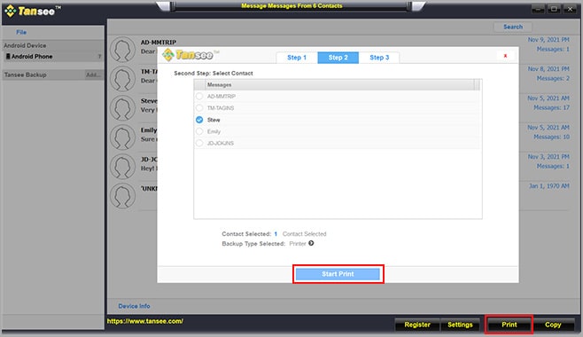Viewport: 583px width, 337px height.
Task: Click AD-MMTRIP contact avatar
Action: pos(122,50)
